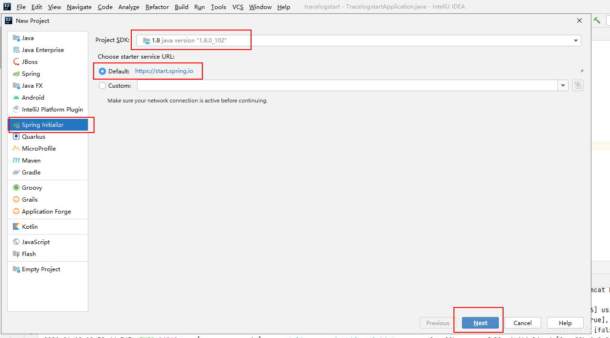
Task: Click the disabled Previous button
Action: (x=438, y=323)
